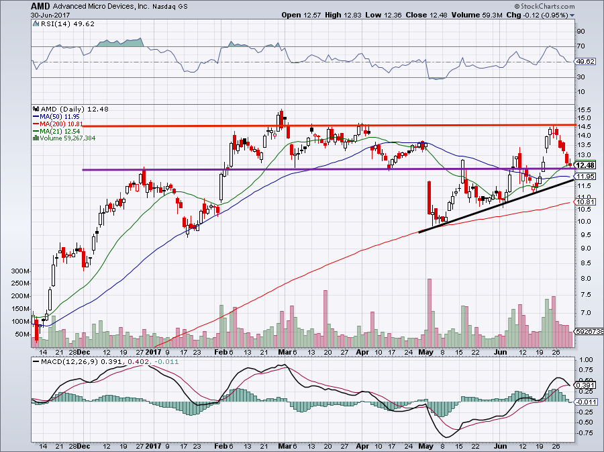The height and width of the screenshot is (452, 604).
Task: Click the MA(200) red legend line marker
Action: (x=36, y=124)
